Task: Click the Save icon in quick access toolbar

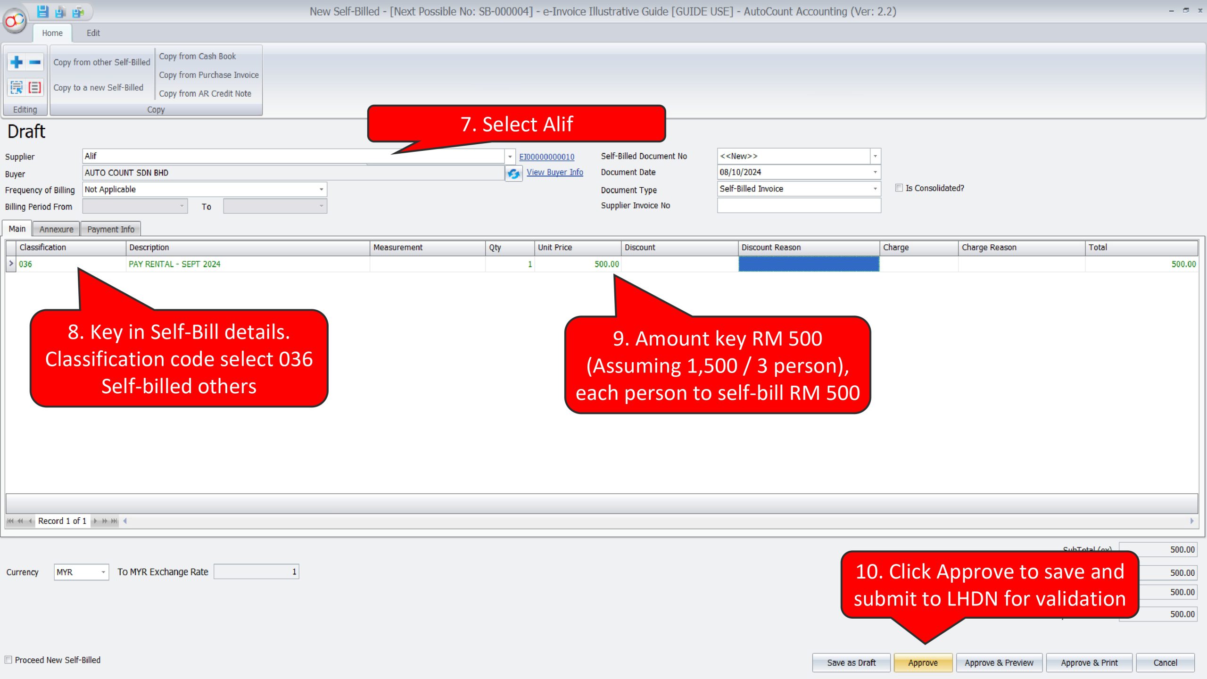Action: (42, 11)
